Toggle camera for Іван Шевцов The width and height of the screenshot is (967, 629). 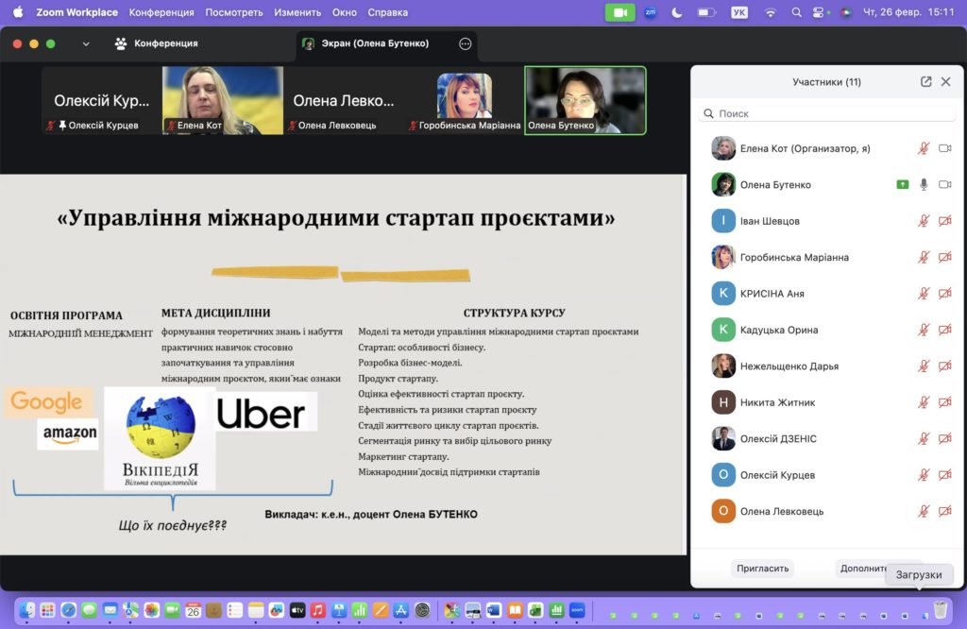(944, 221)
